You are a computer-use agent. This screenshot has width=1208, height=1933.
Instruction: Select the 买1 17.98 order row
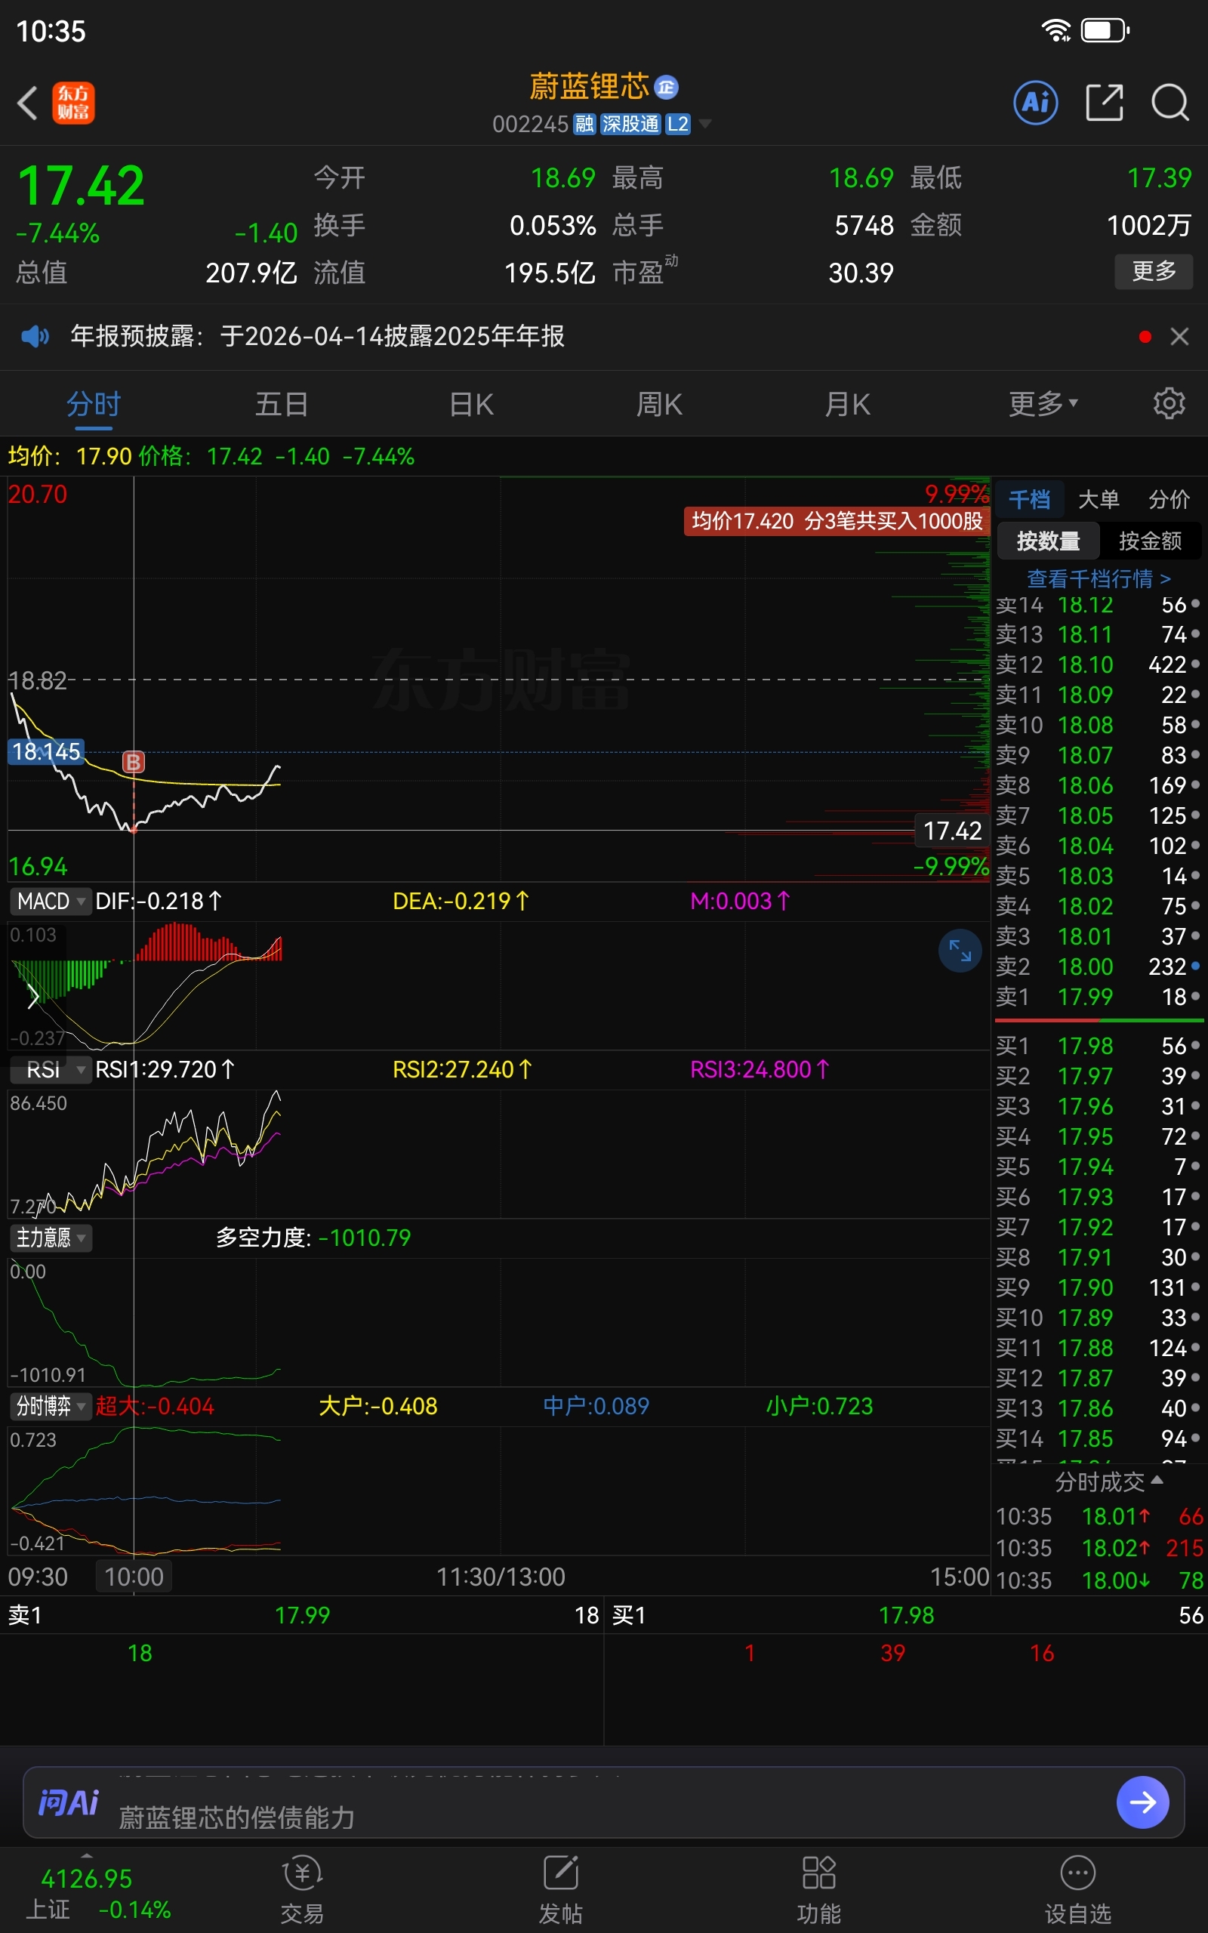1099,1046
